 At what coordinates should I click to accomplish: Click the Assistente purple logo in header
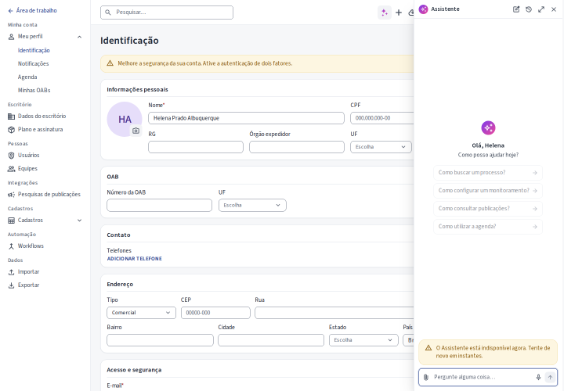[423, 9]
